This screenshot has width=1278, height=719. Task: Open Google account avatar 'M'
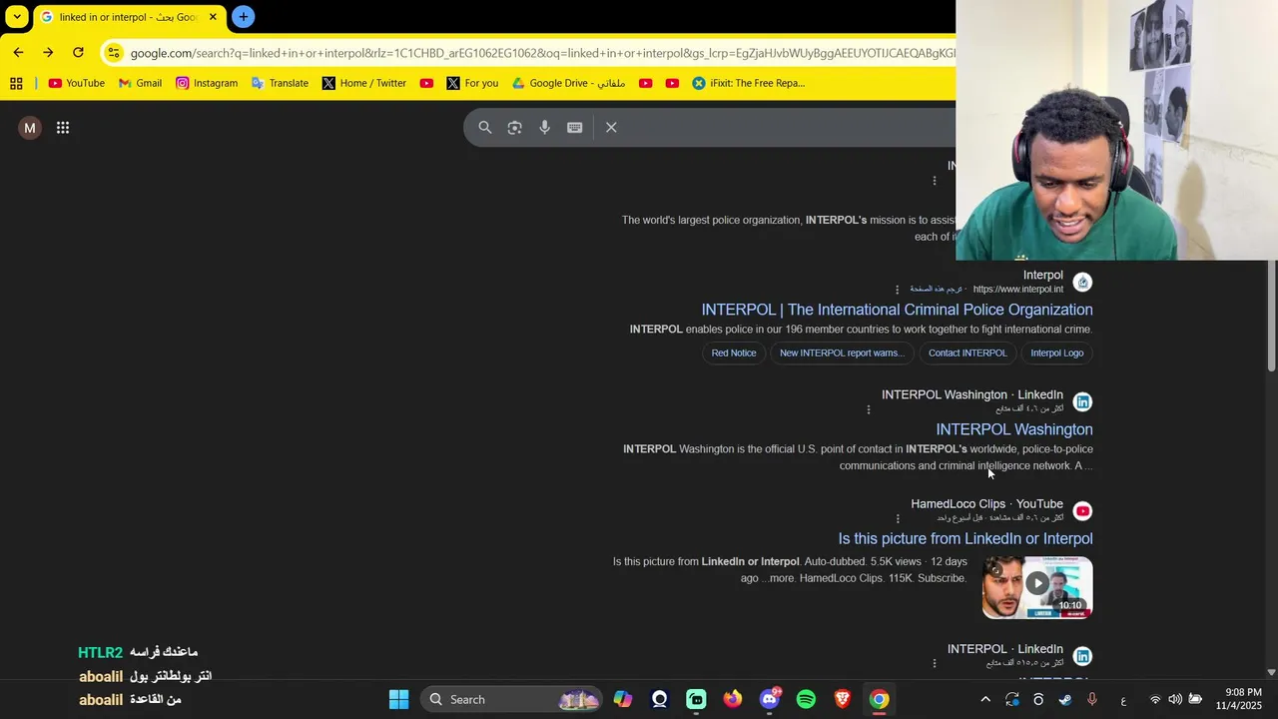30,128
